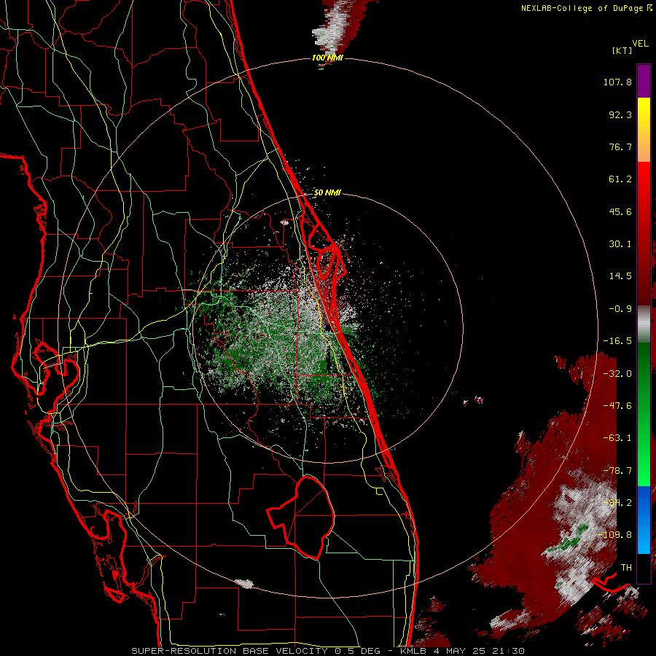
Task: Select the -47.6 legend value
Action: [x=617, y=406]
